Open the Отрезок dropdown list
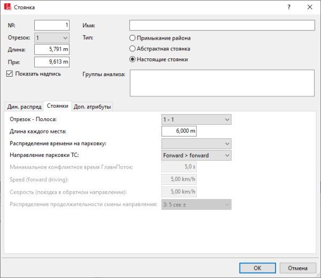 [52, 37]
